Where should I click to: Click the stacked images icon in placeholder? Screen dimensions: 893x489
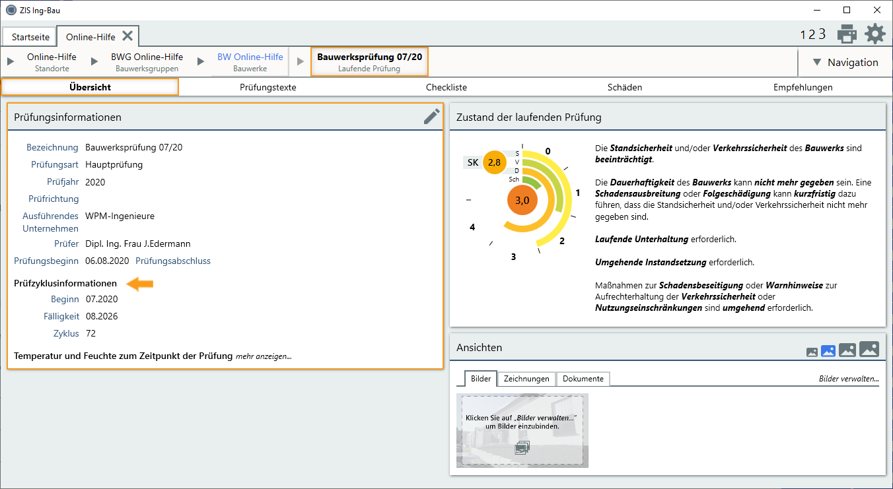pos(522,448)
